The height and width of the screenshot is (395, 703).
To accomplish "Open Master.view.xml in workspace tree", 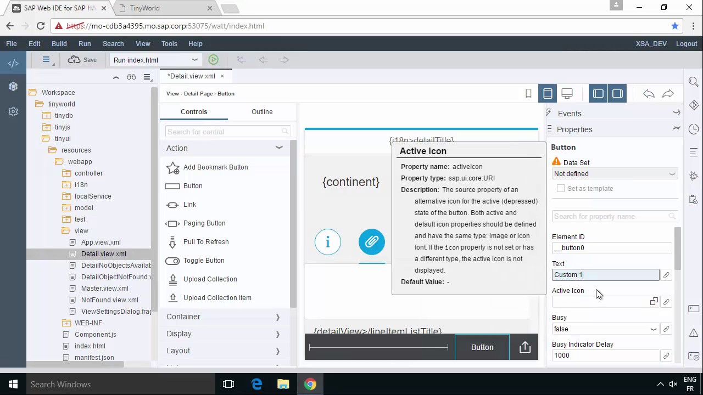I will (x=105, y=289).
